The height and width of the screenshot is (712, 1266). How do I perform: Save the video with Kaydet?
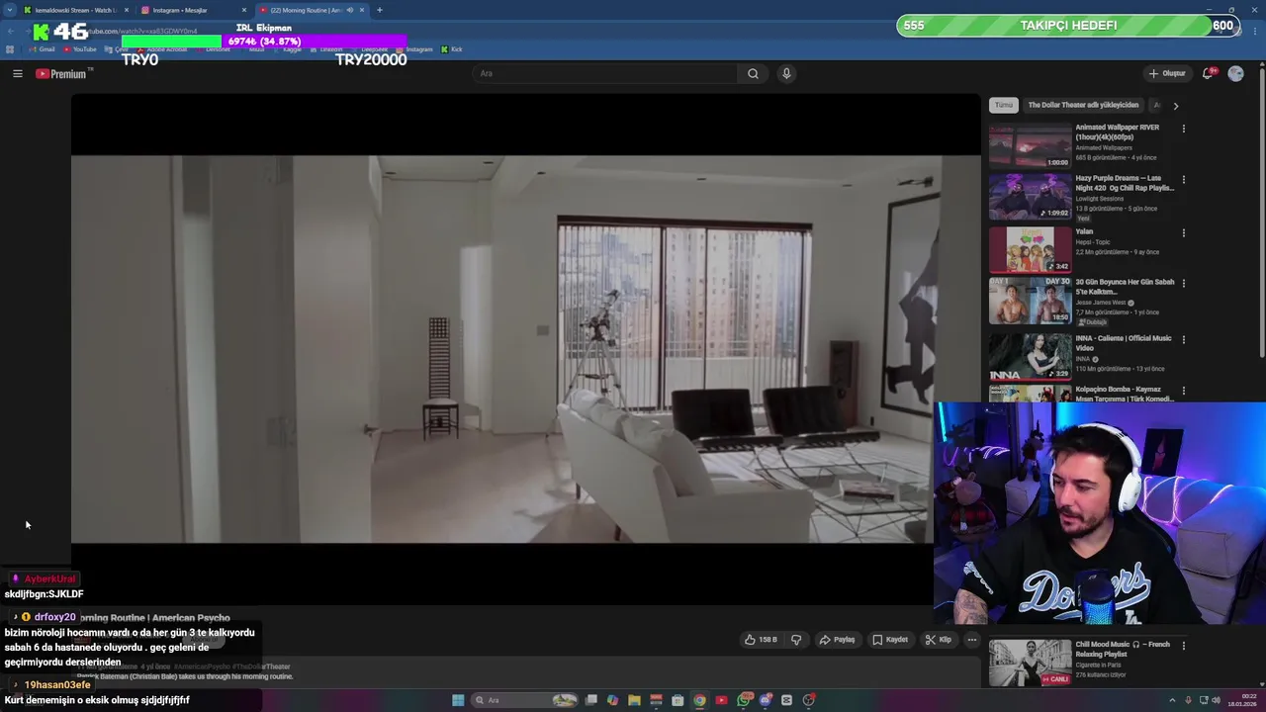coord(890,640)
